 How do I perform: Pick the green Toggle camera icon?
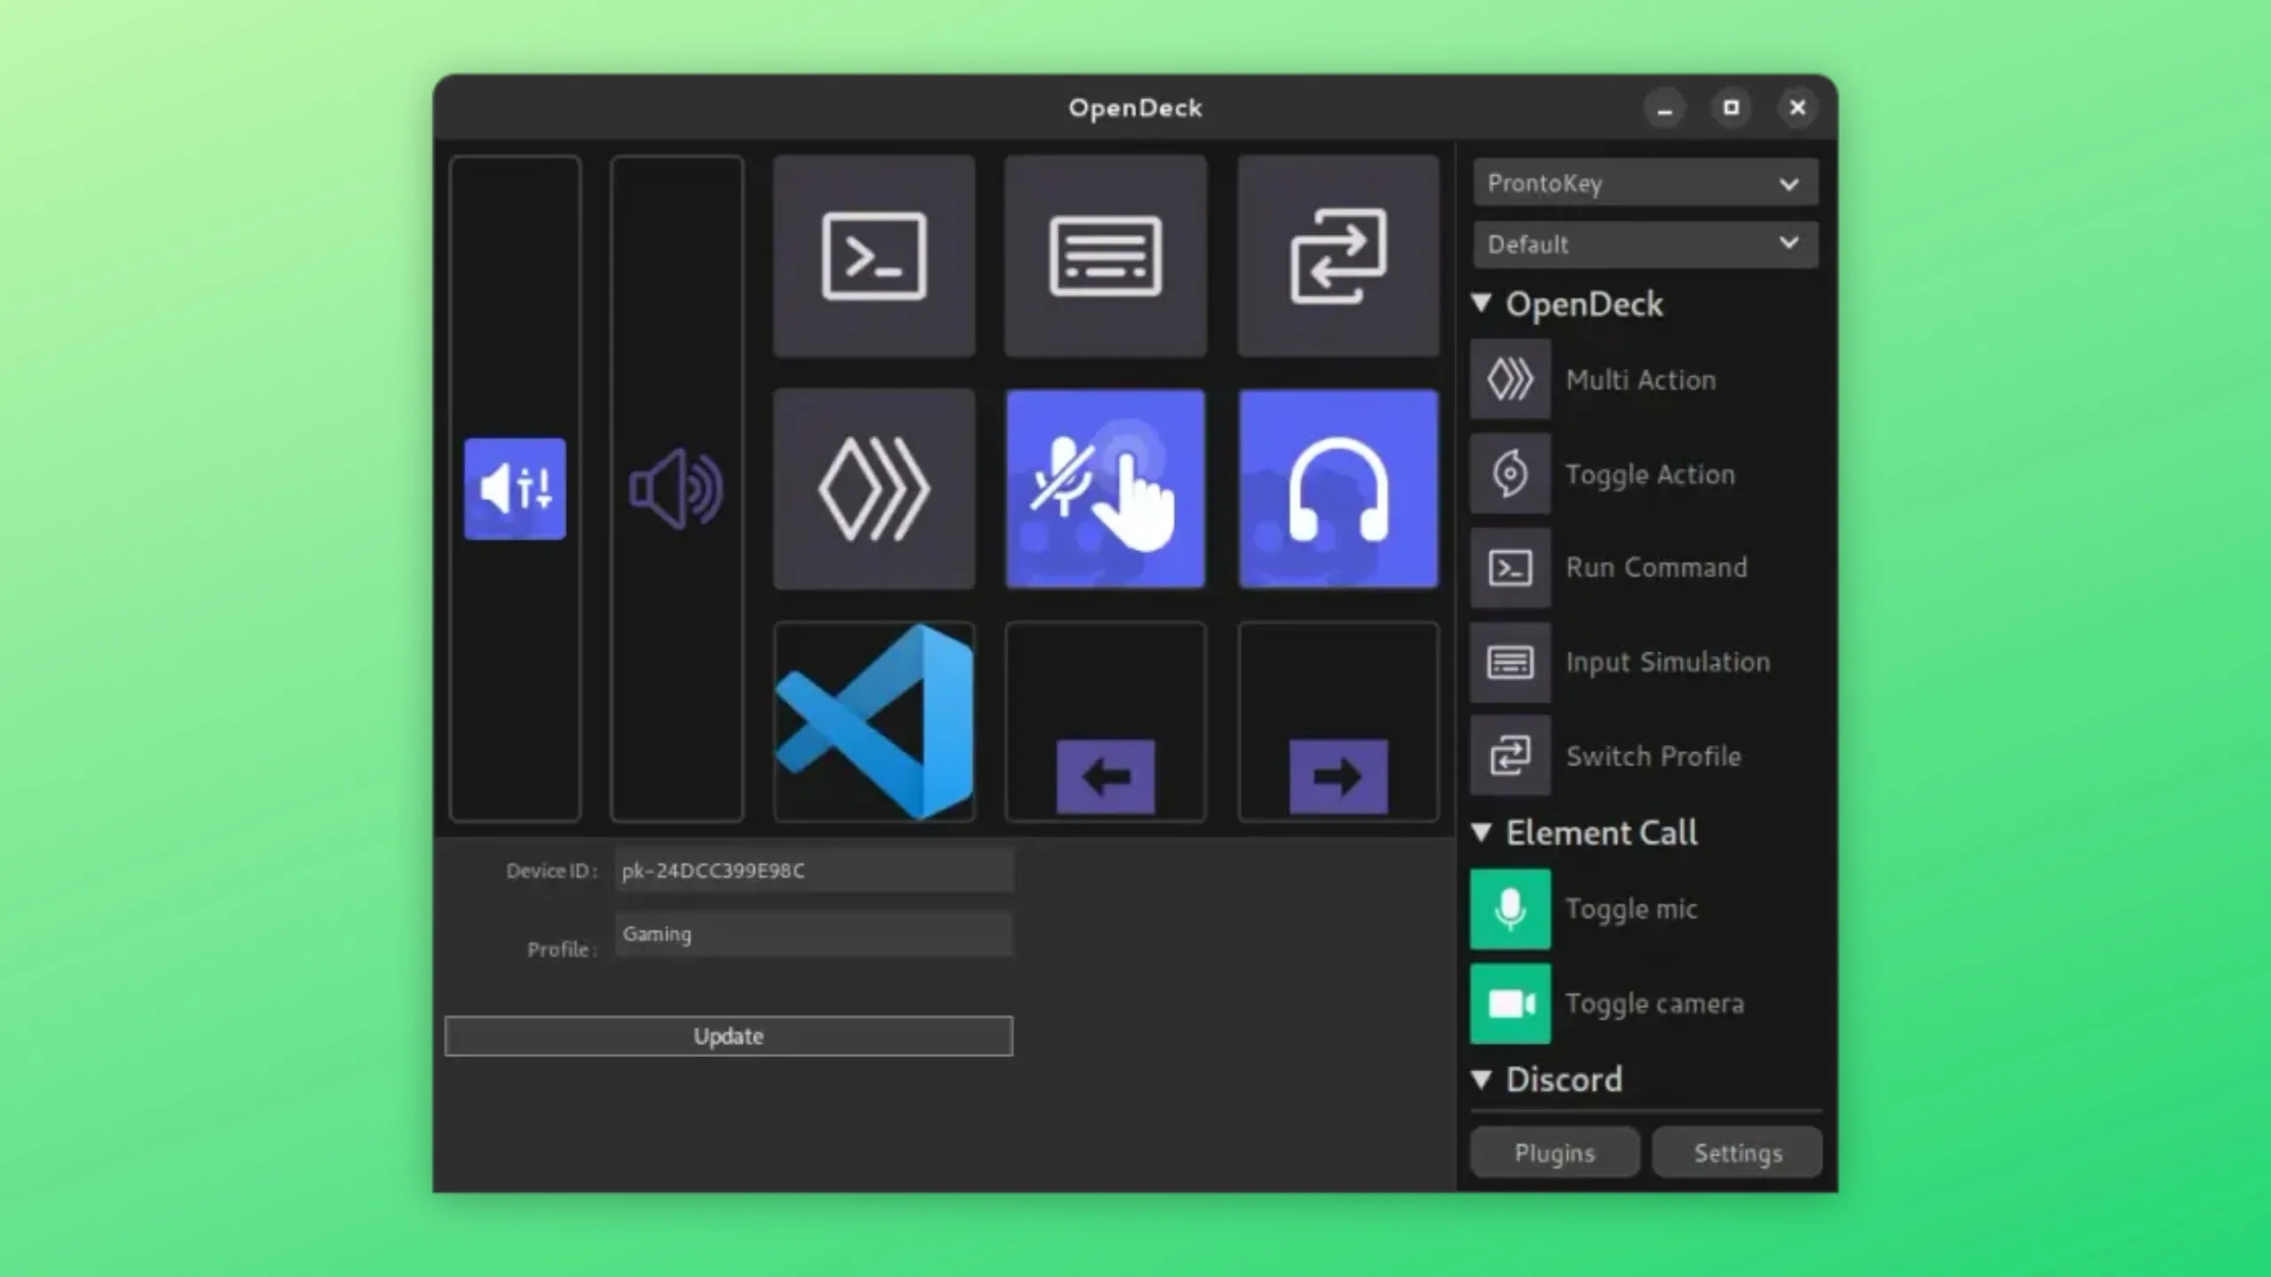1510,1004
